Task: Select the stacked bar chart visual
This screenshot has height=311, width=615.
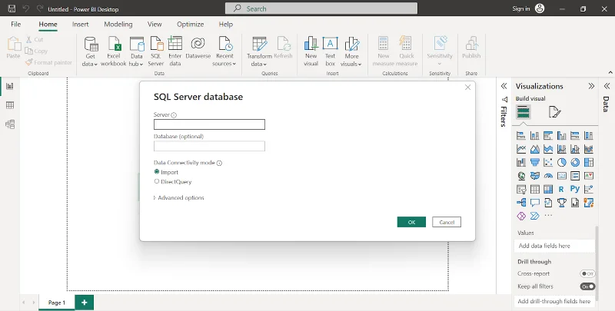Action: 521,136
